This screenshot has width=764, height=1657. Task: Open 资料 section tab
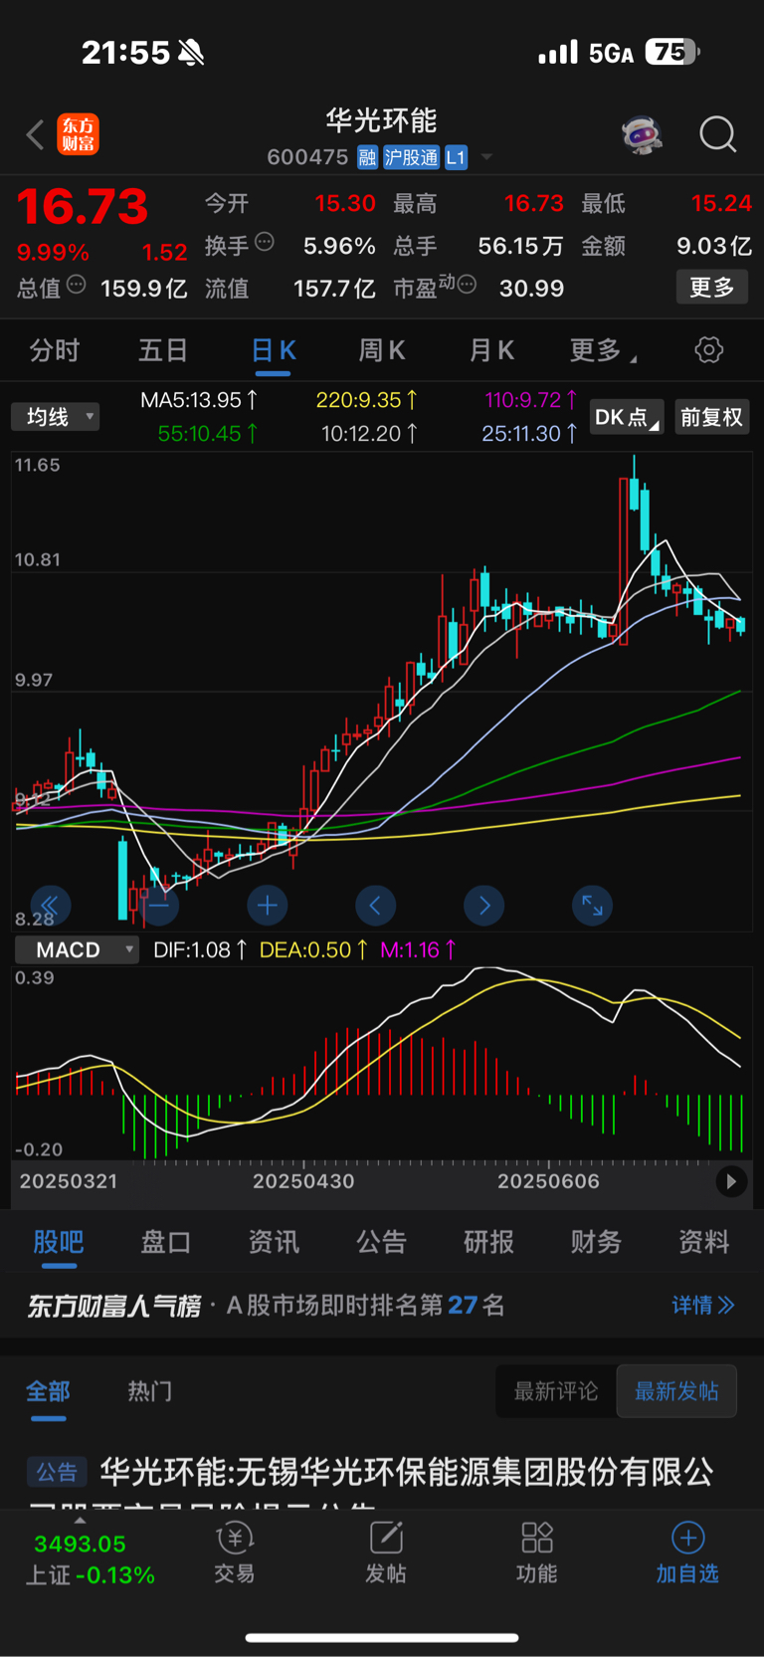pos(704,1242)
